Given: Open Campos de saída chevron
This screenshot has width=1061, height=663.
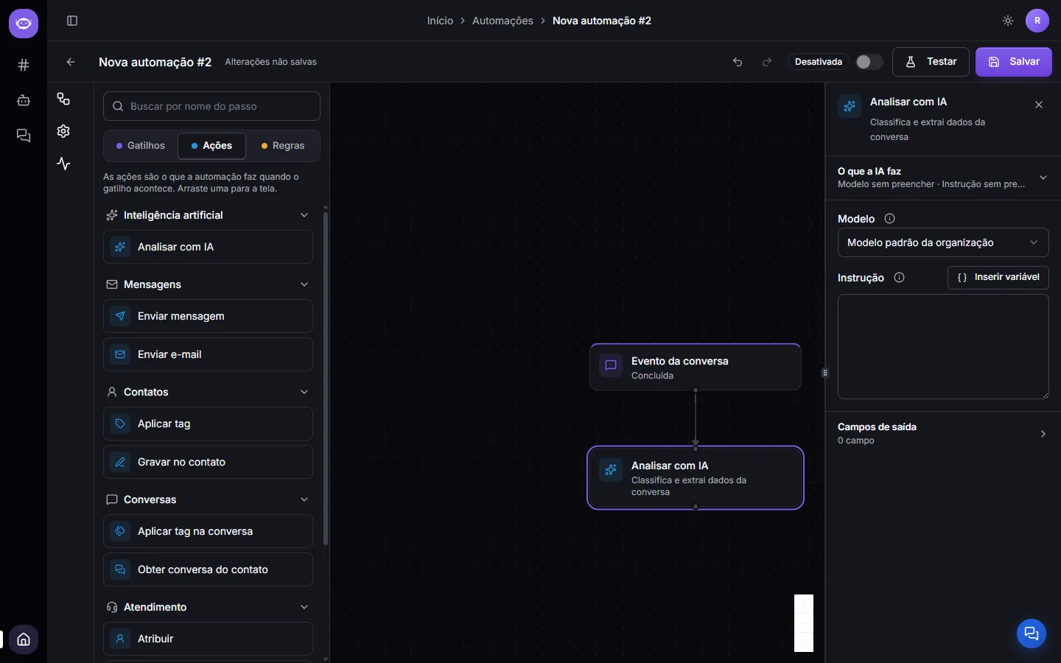Looking at the screenshot, I should click(1043, 434).
